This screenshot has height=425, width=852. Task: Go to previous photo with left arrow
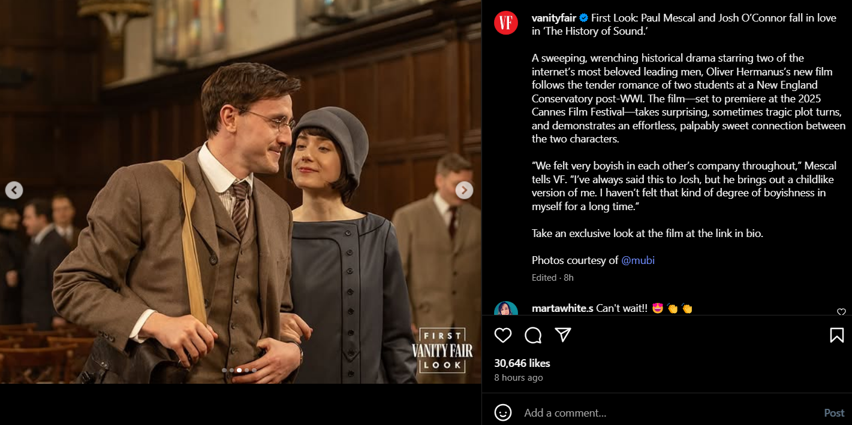(14, 190)
